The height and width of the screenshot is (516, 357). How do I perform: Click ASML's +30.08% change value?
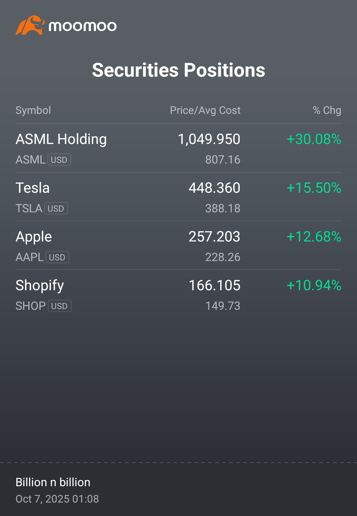[x=314, y=139]
